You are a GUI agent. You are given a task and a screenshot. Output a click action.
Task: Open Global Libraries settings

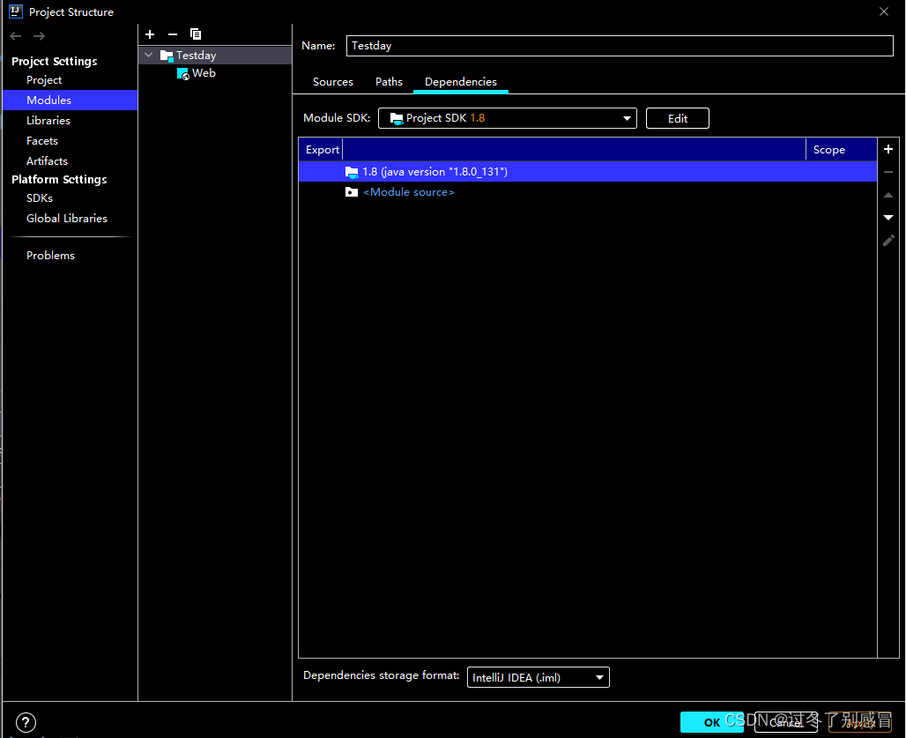(67, 218)
